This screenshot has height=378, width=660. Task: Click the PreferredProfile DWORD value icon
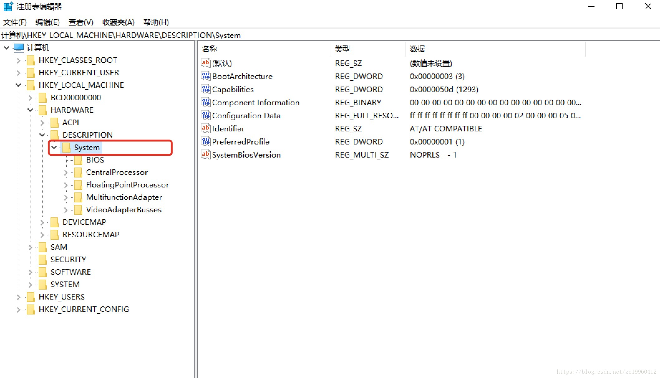point(206,141)
